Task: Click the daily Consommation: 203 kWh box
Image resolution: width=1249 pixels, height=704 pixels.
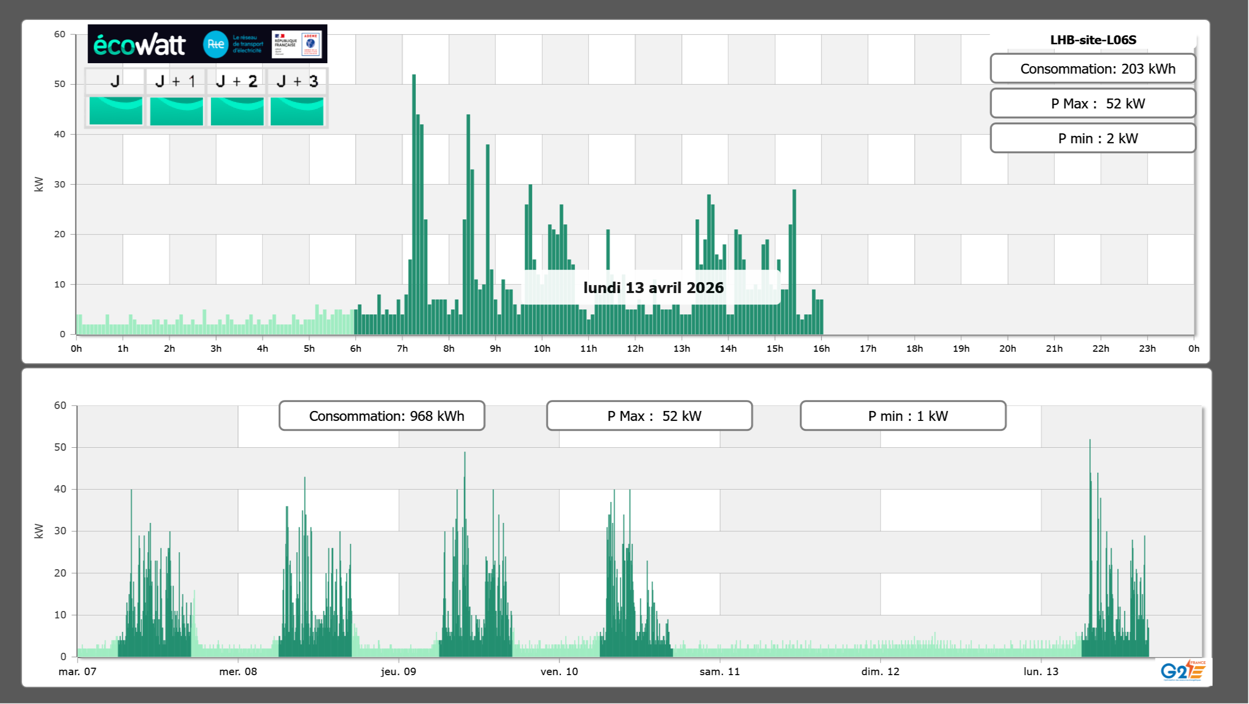Action: [1092, 69]
